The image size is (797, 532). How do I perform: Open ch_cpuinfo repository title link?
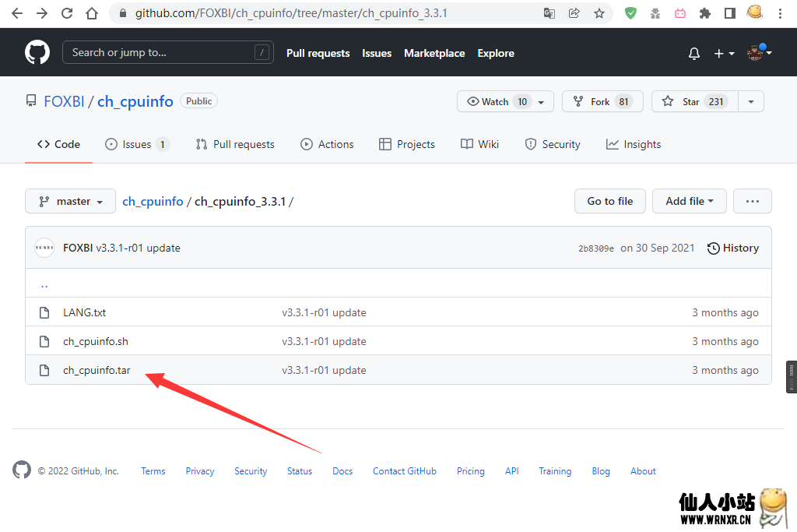[x=135, y=101]
